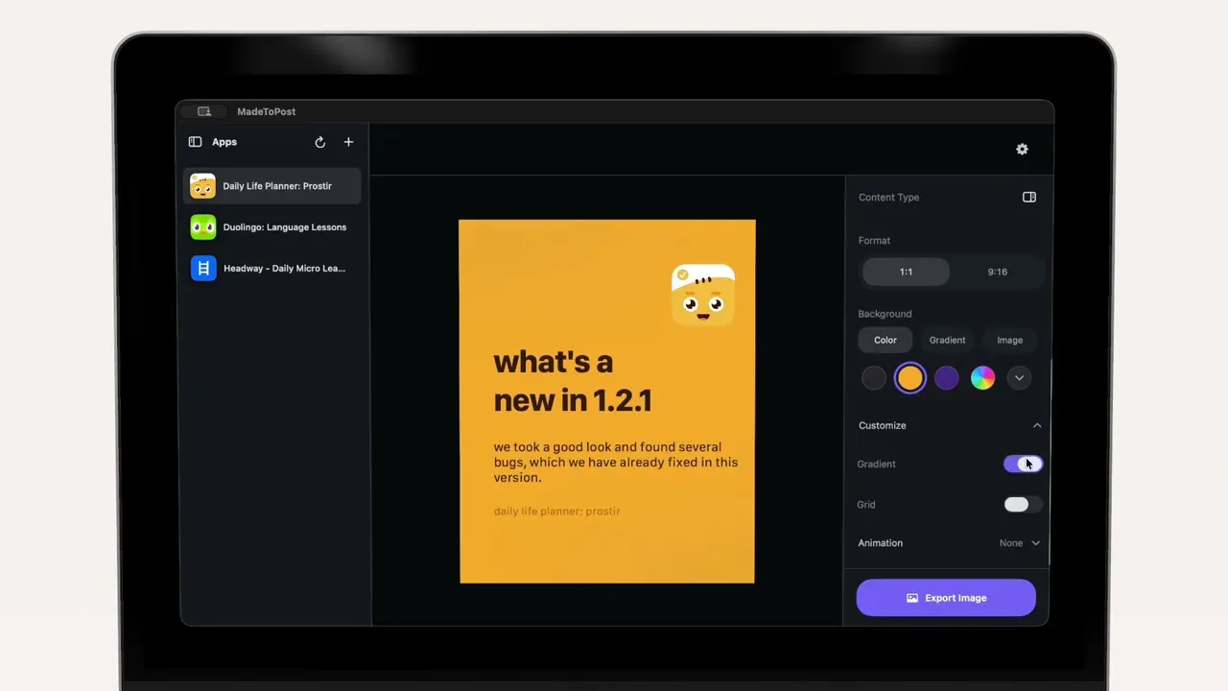This screenshot has width=1228, height=691.
Task: Switch background to Image tab
Action: [1010, 340]
